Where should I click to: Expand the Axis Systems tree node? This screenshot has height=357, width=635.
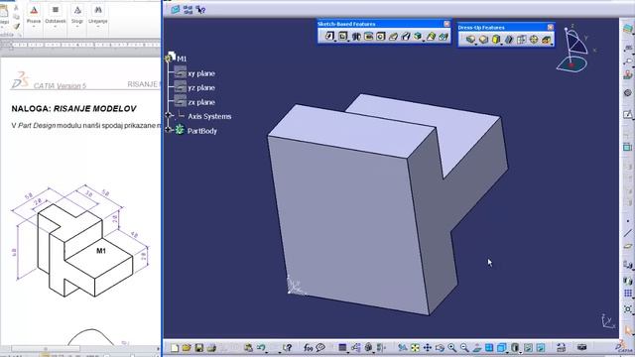click(169, 115)
